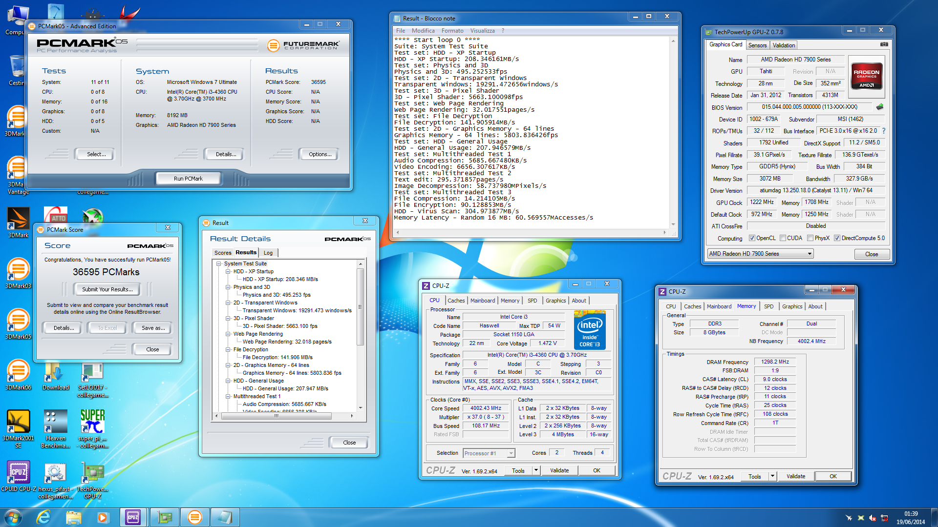This screenshot has width=938, height=527.
Task: Click Save as... in PCMark Score
Action: [153, 328]
